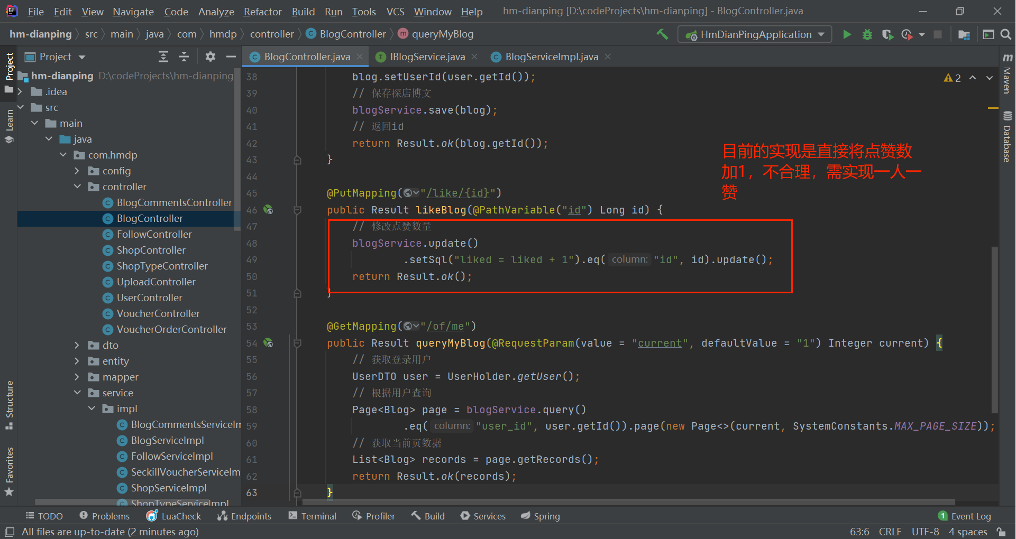Hide the Project panel with minus icon
Screen dimensions: 1016x539
(231, 57)
